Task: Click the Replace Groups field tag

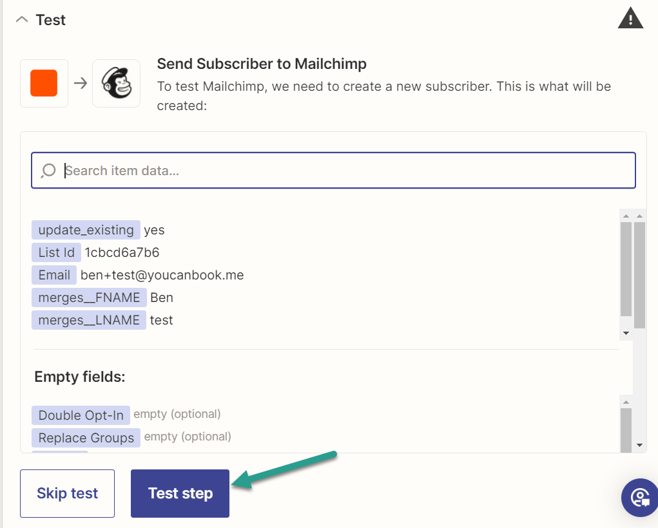Action: [86, 438]
